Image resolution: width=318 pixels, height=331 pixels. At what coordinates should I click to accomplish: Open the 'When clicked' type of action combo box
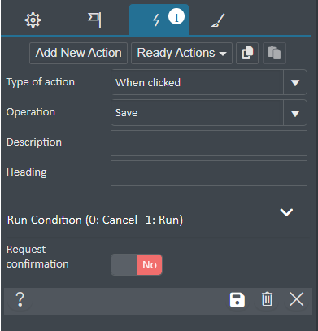pos(209,82)
